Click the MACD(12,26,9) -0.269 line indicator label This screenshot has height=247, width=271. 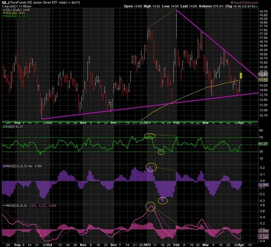click(29, 205)
